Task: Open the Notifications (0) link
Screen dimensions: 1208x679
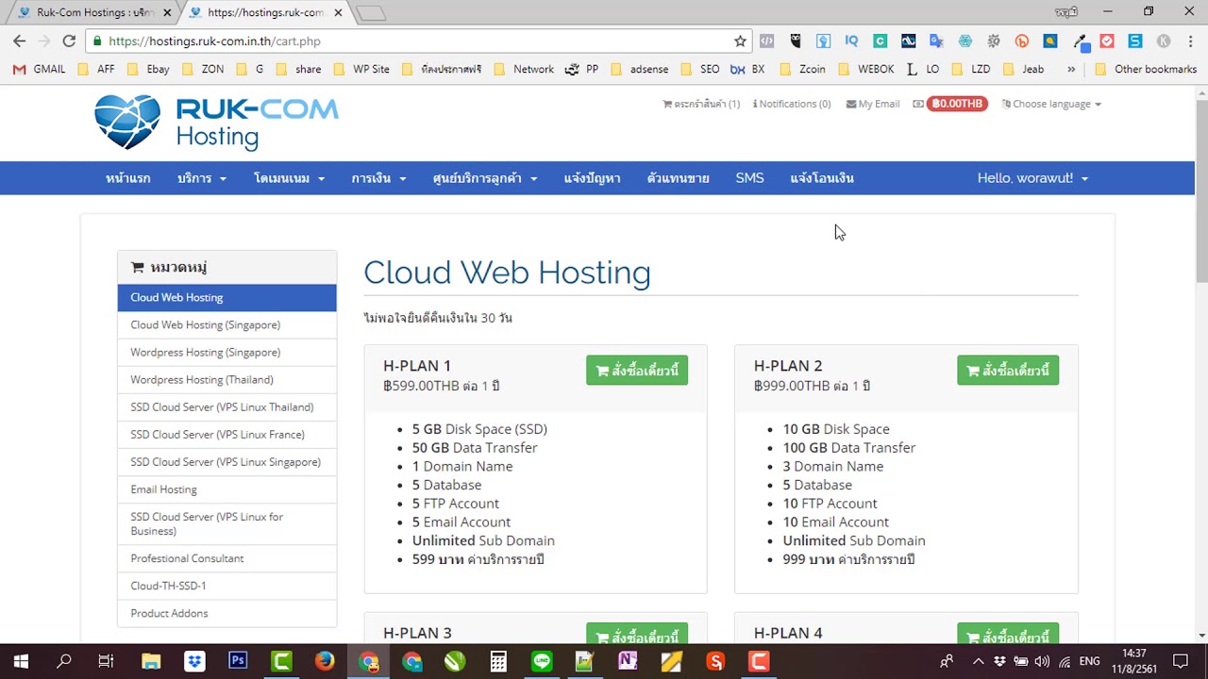Action: [792, 104]
